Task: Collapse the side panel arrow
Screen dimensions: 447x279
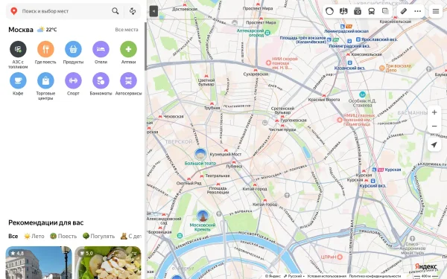Action: point(153,11)
